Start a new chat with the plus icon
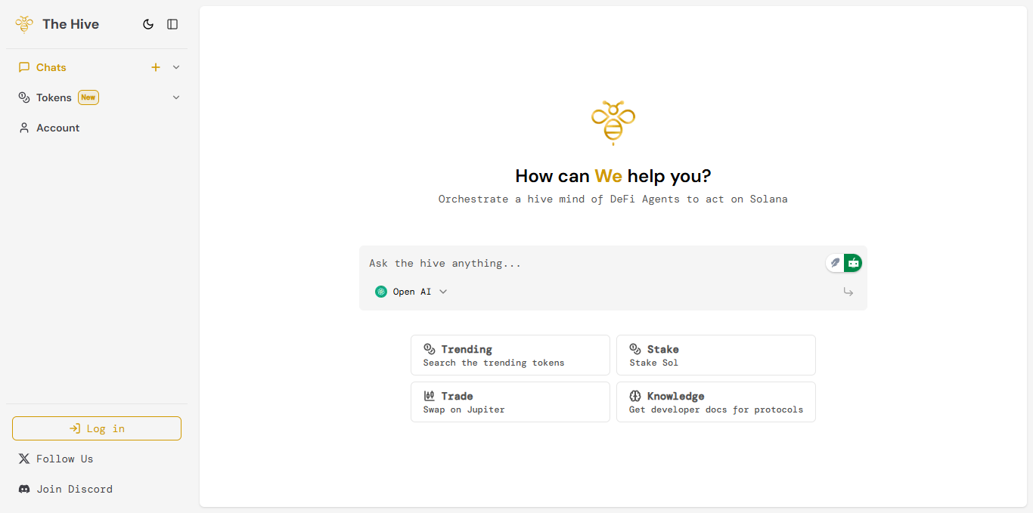The height and width of the screenshot is (513, 1033). 156,67
